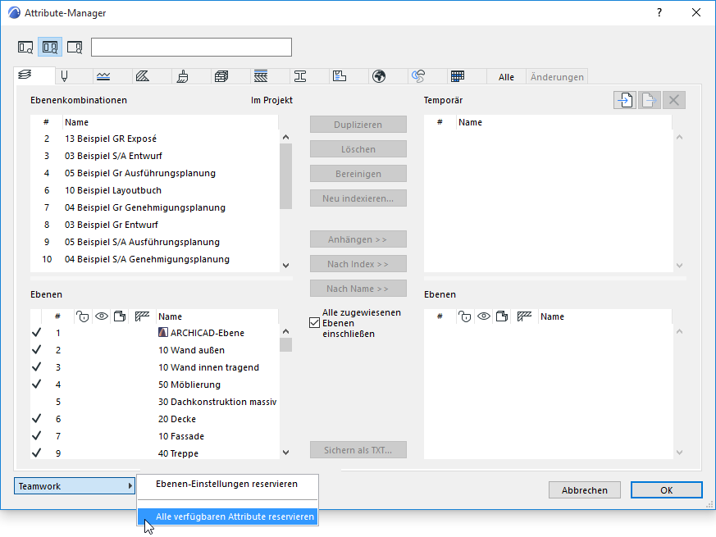Click Abbrechen to cancel
Image resolution: width=716 pixels, height=537 pixels.
(x=585, y=490)
